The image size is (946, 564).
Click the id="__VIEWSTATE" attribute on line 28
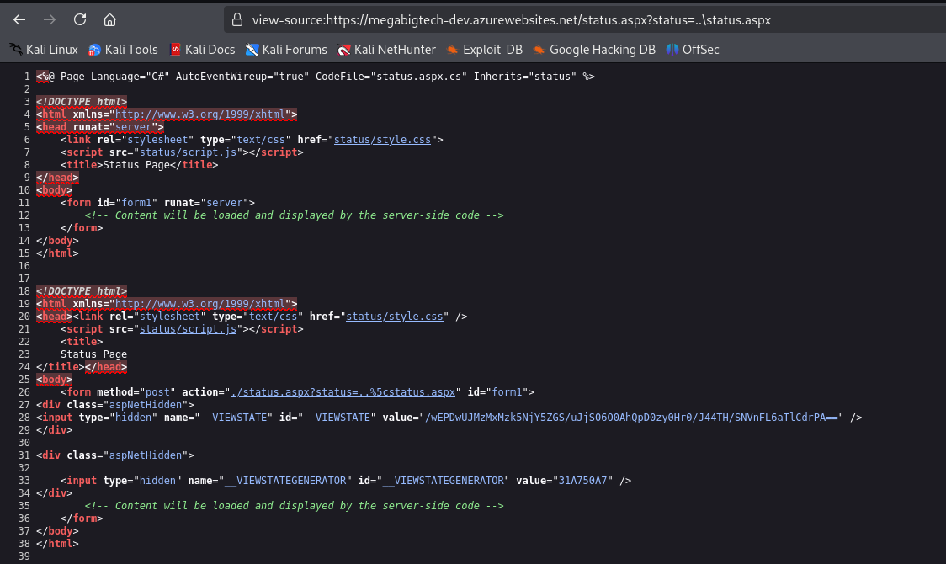pyautogui.click(x=327, y=418)
